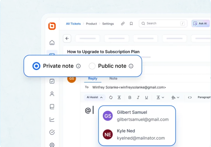
Task: Select the Public note radio button
Action: point(92,66)
